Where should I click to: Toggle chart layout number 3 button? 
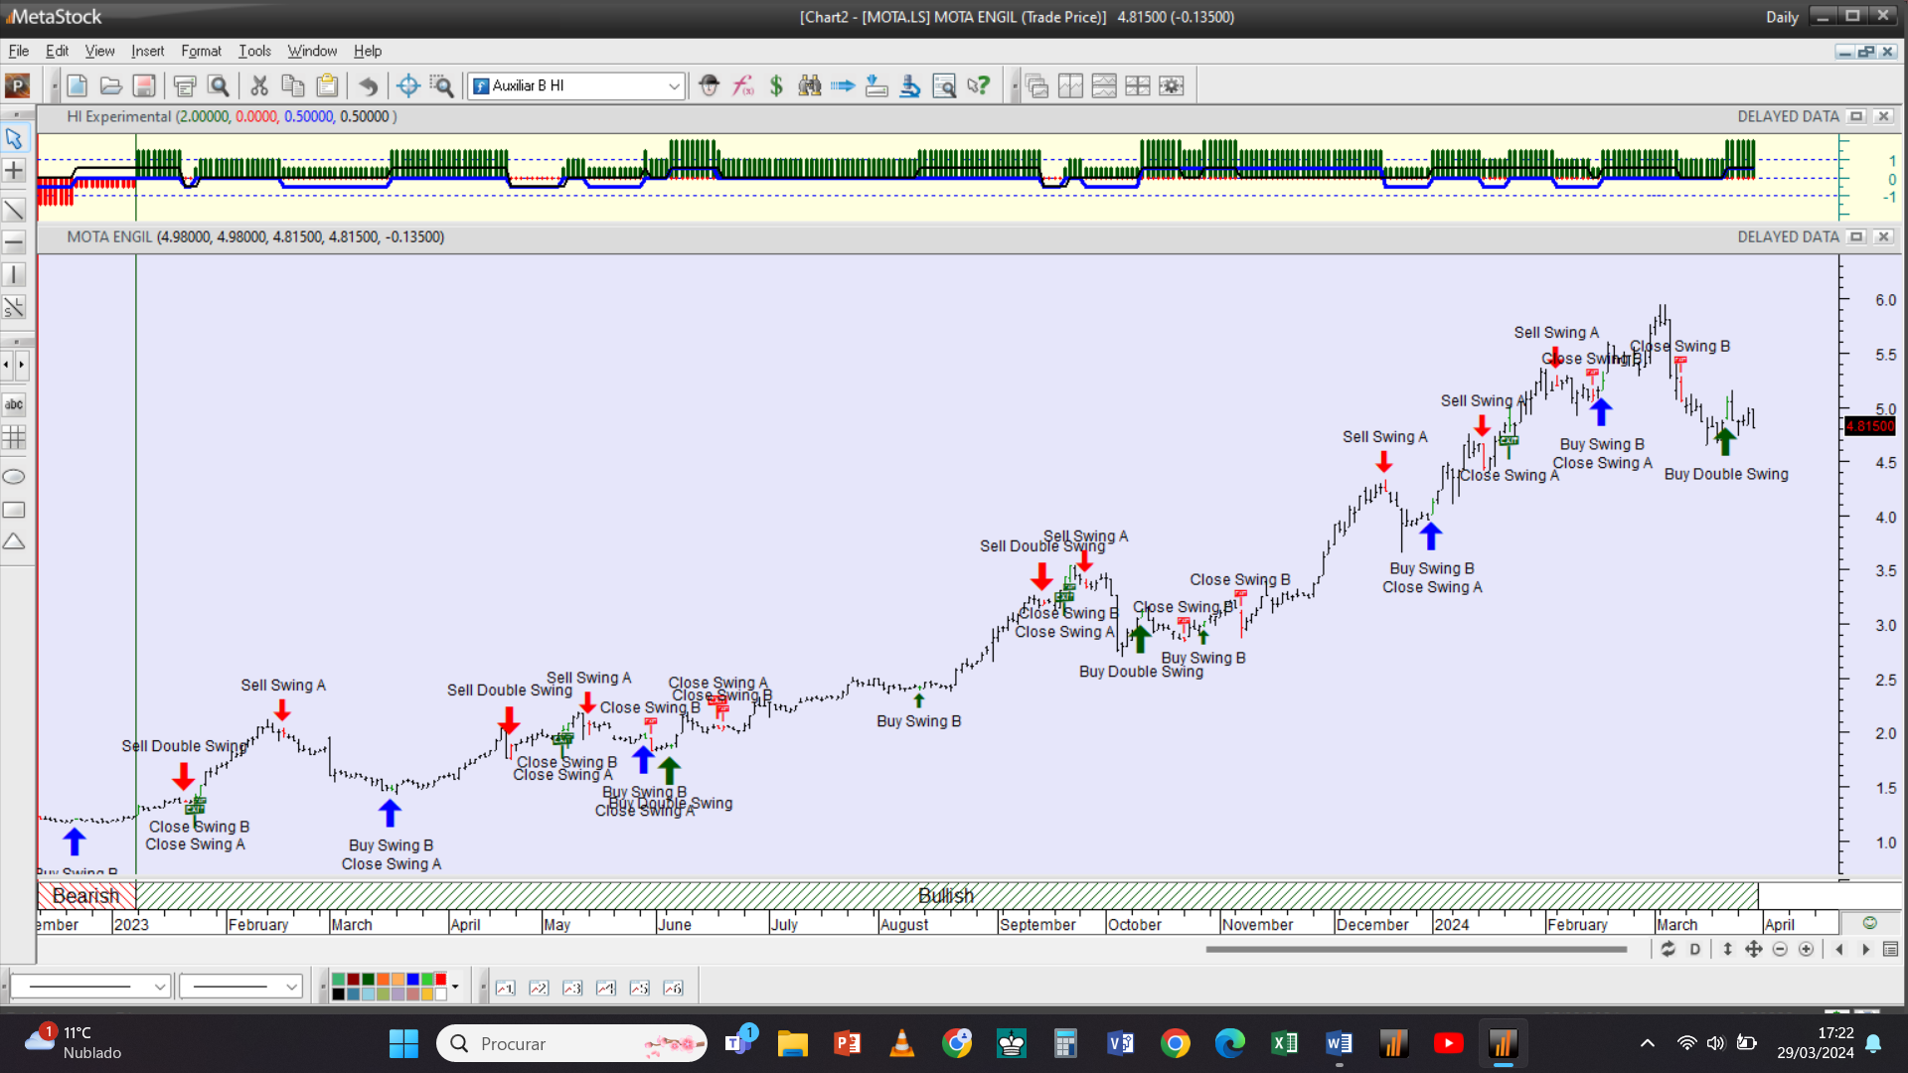(x=572, y=989)
